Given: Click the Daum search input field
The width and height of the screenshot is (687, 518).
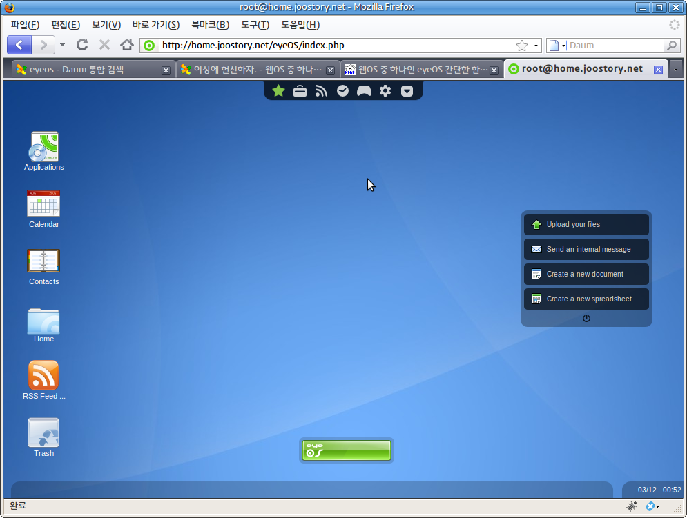Looking at the screenshot, I should [616, 46].
